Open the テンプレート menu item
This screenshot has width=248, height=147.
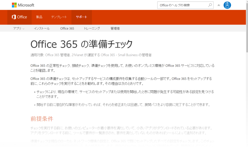[59, 17]
